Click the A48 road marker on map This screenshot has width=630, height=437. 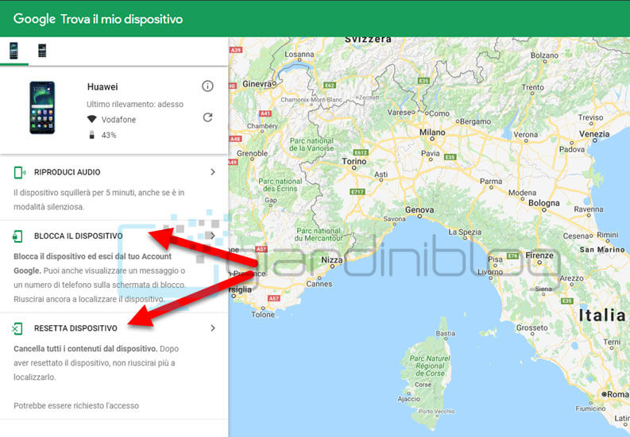[x=234, y=139]
